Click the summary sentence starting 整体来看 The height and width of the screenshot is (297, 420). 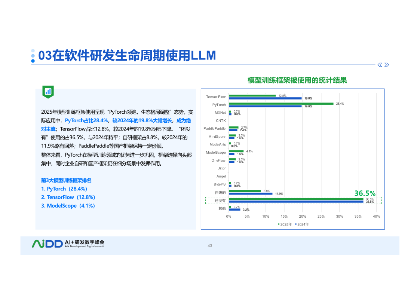click(116, 159)
